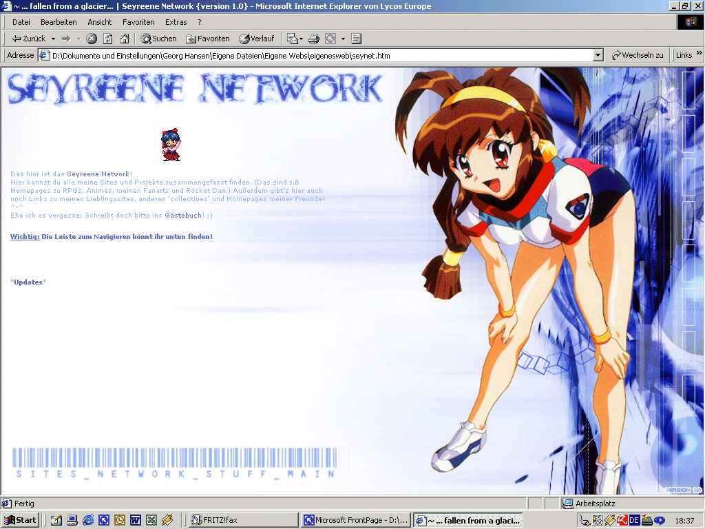Expand the Adresse bar dropdown list
The height and width of the screenshot is (529, 705).
click(598, 55)
